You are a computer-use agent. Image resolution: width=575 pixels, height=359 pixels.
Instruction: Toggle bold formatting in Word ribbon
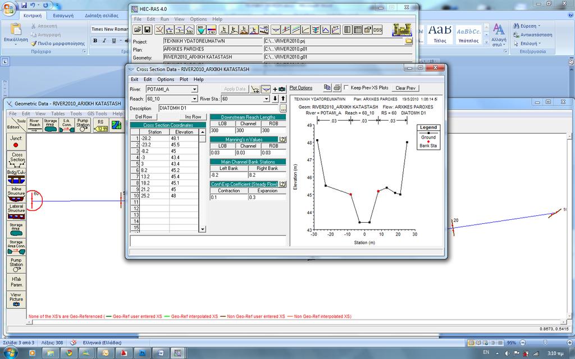point(95,40)
